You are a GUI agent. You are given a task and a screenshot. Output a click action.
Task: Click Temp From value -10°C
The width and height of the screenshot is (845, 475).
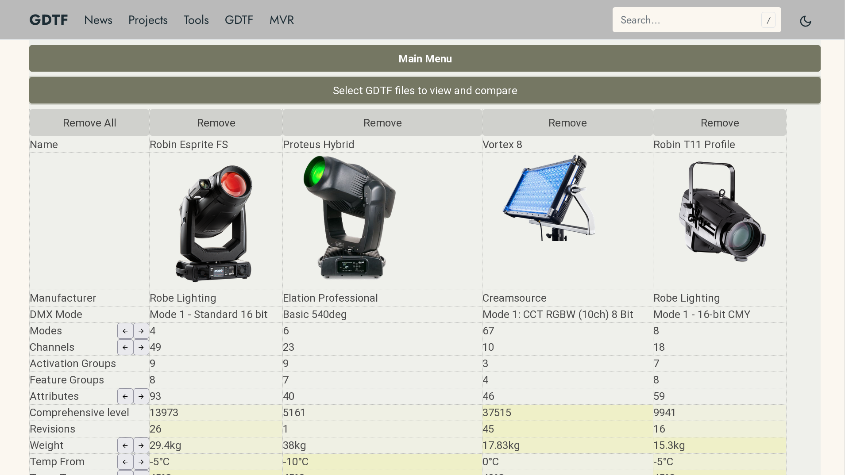[x=382, y=462]
